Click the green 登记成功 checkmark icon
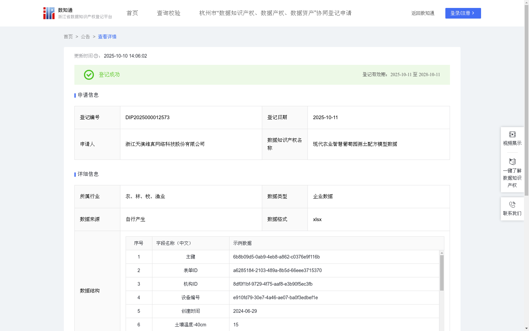The height and width of the screenshot is (331, 529). [89, 75]
